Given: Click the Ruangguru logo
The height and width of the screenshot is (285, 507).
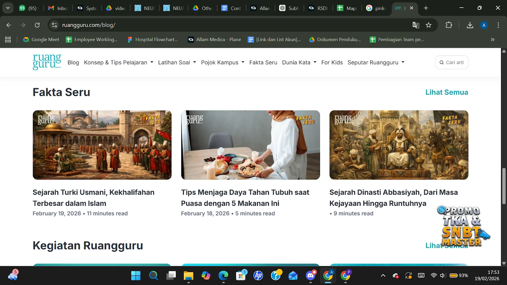Looking at the screenshot, I should (47, 62).
